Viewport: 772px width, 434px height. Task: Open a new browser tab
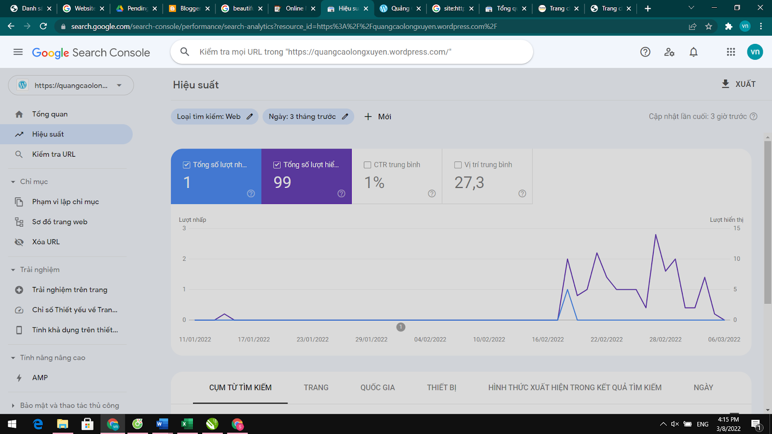648,8
